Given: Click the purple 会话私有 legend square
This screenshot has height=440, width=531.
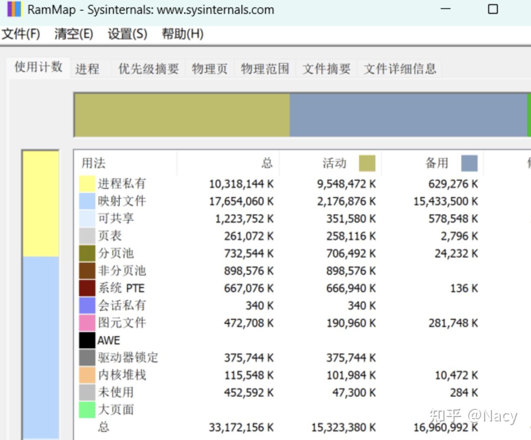Looking at the screenshot, I should (x=87, y=305).
